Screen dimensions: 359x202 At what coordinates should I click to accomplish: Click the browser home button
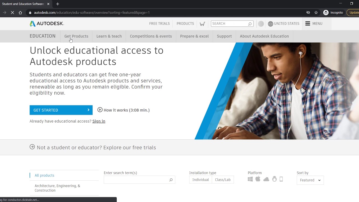(x=20, y=13)
